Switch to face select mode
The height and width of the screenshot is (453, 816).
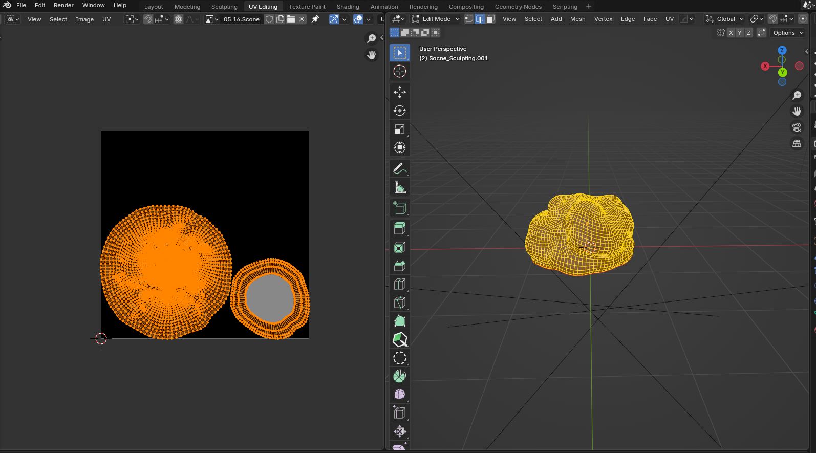[x=490, y=19]
